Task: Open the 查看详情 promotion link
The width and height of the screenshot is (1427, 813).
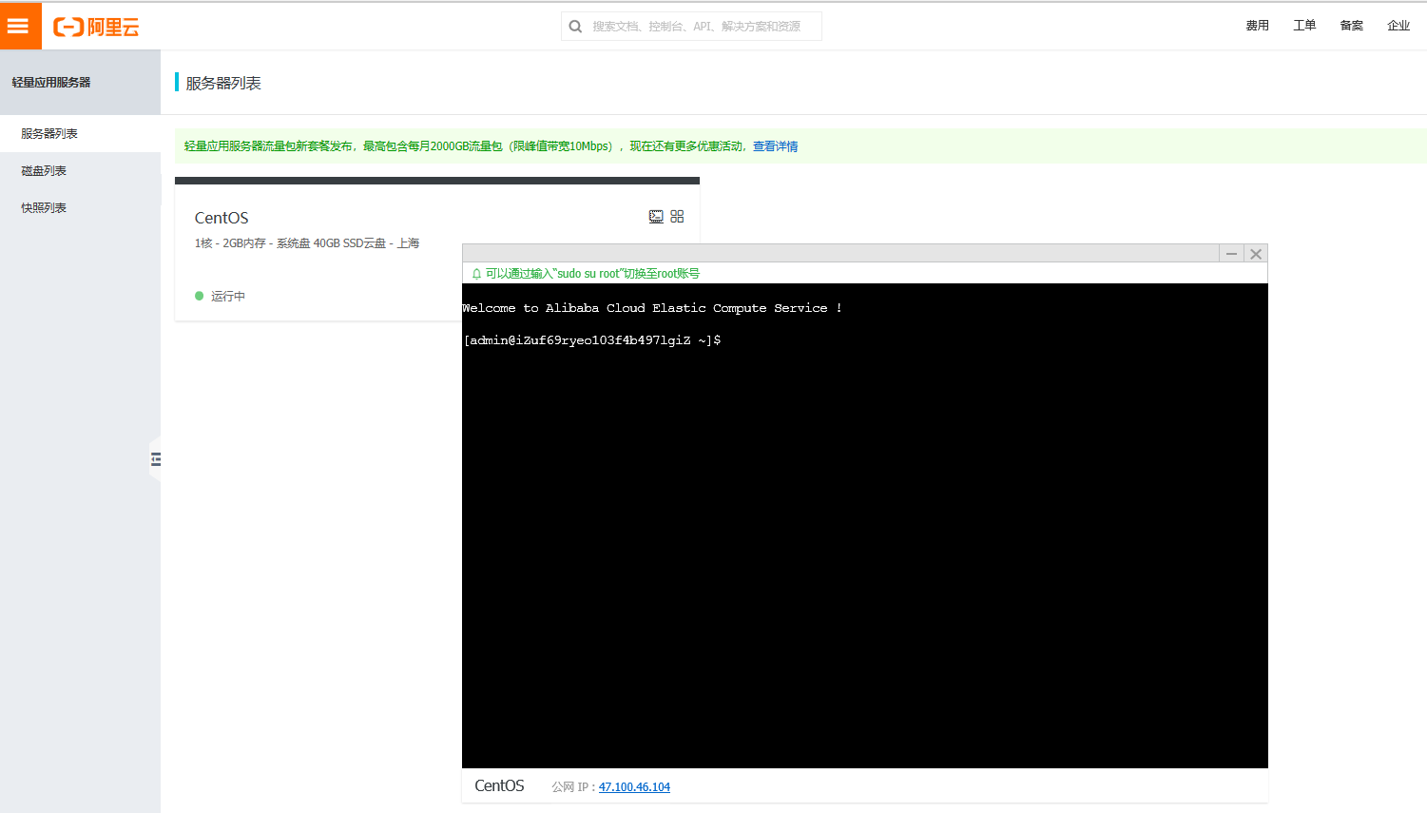Action: pos(775,146)
